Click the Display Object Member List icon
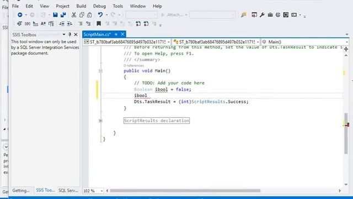 click(x=20, y=23)
